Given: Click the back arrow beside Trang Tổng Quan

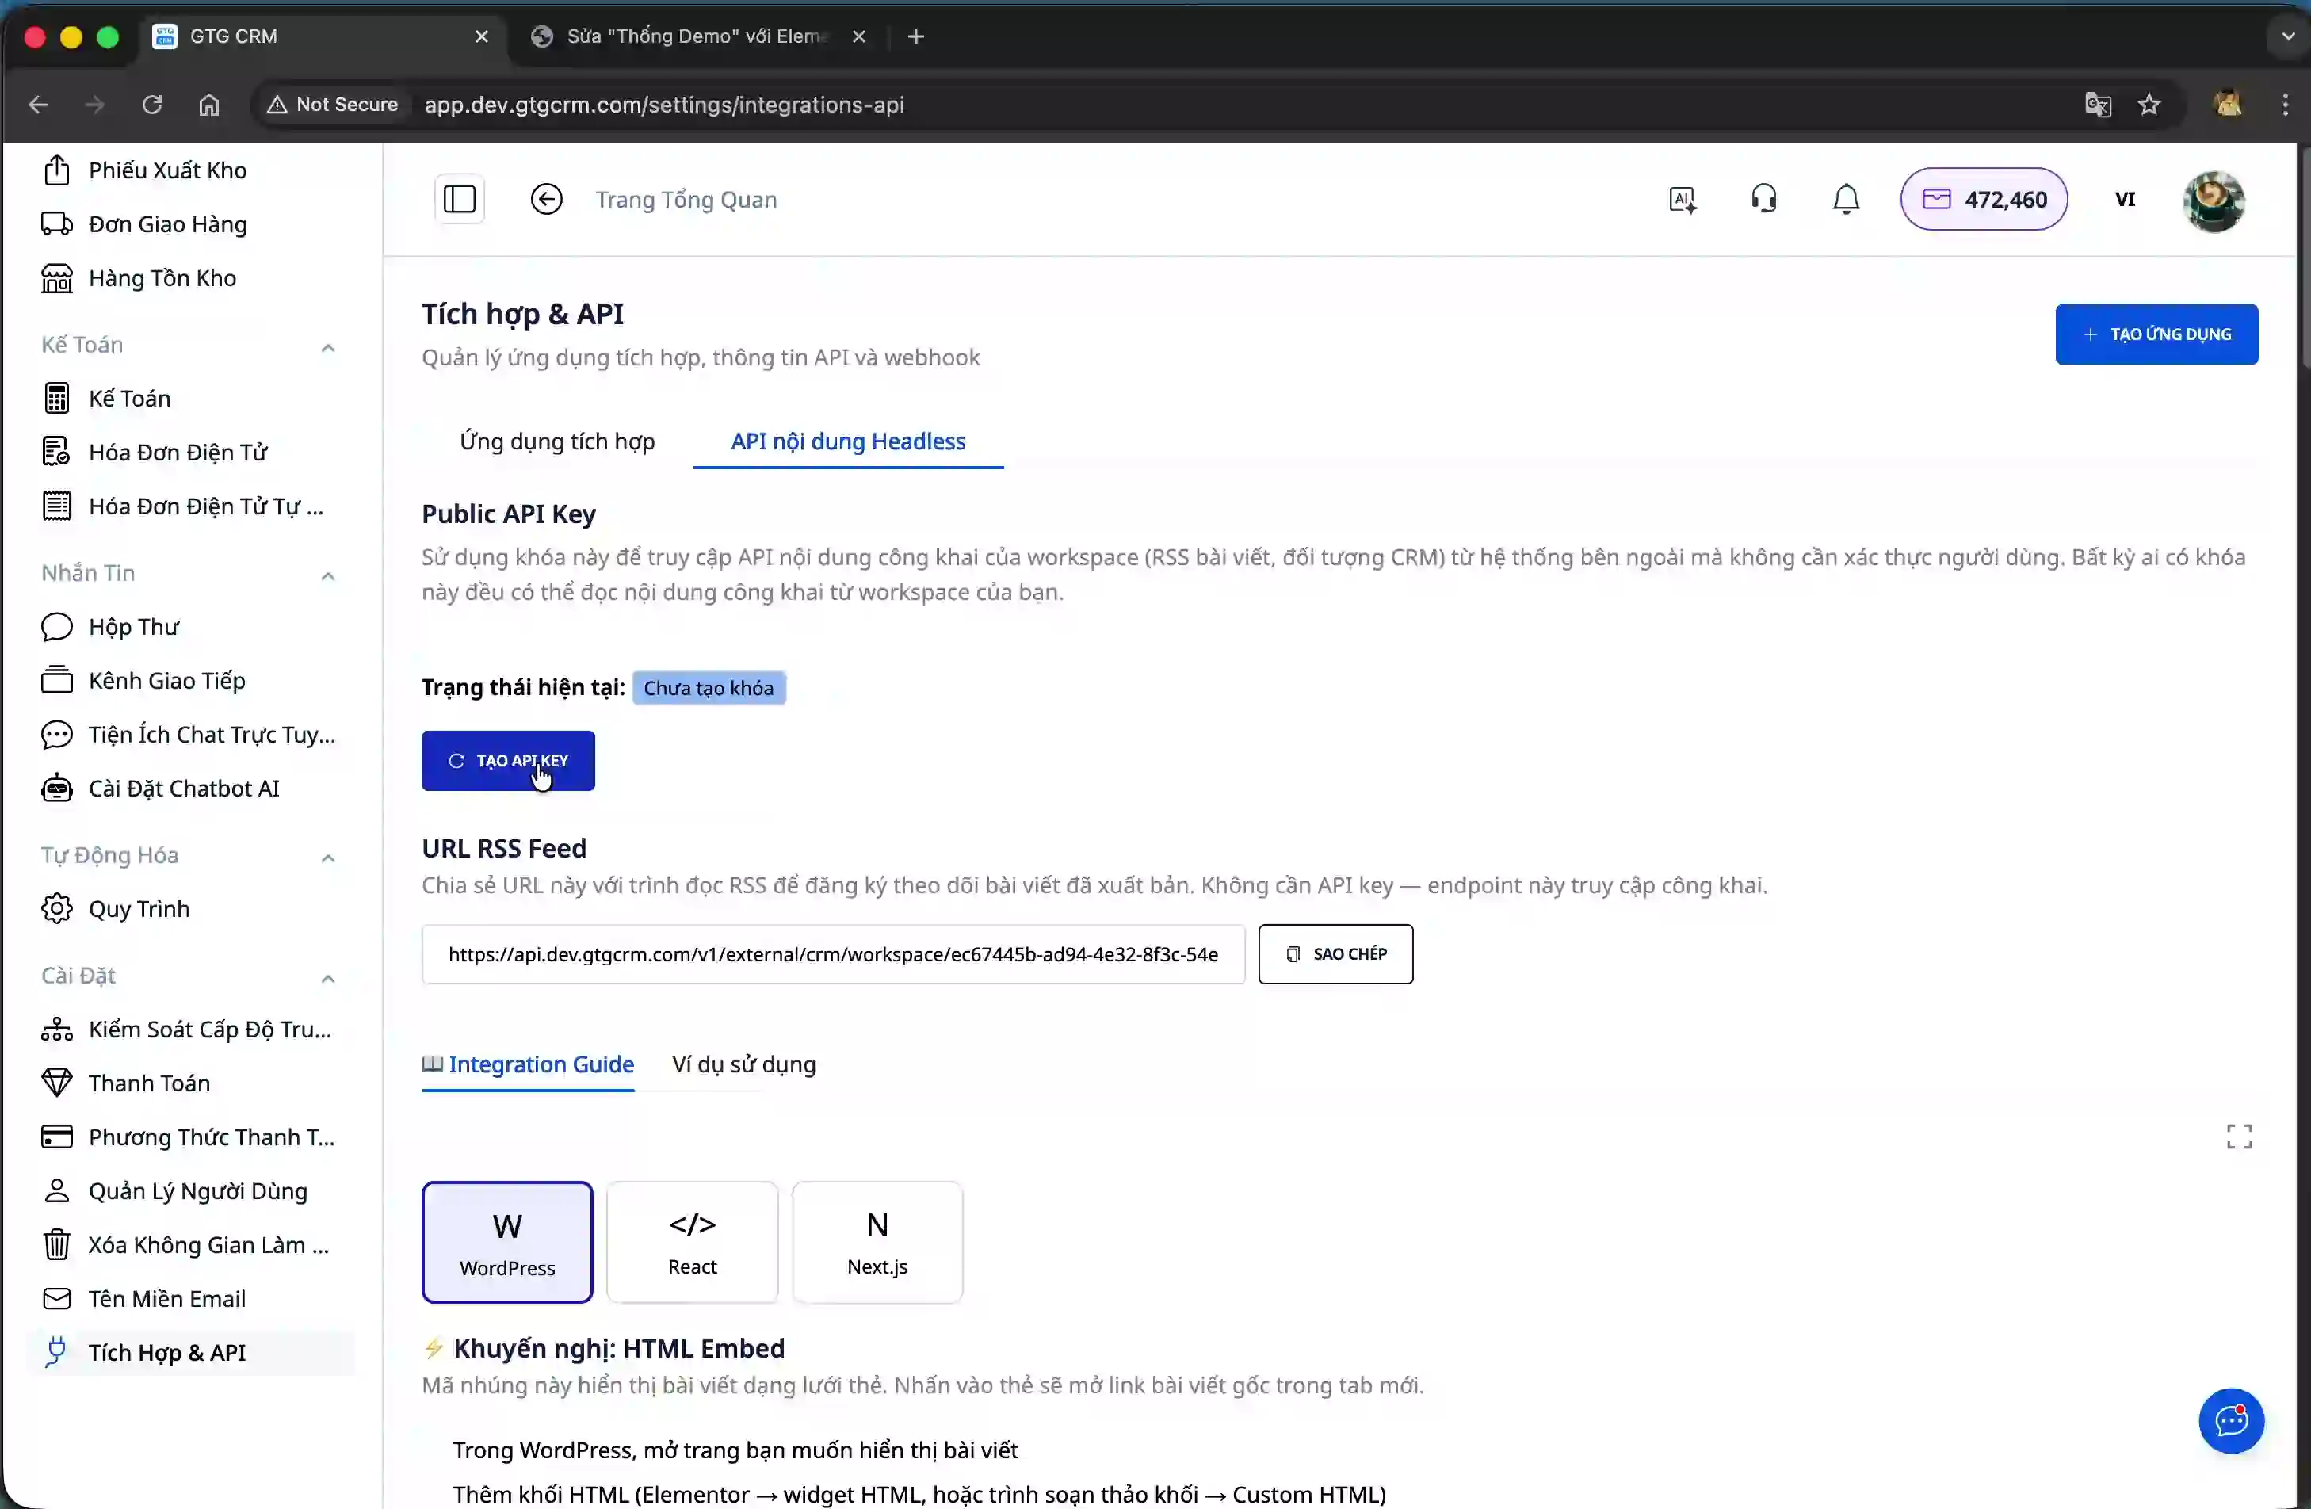Looking at the screenshot, I should point(546,198).
